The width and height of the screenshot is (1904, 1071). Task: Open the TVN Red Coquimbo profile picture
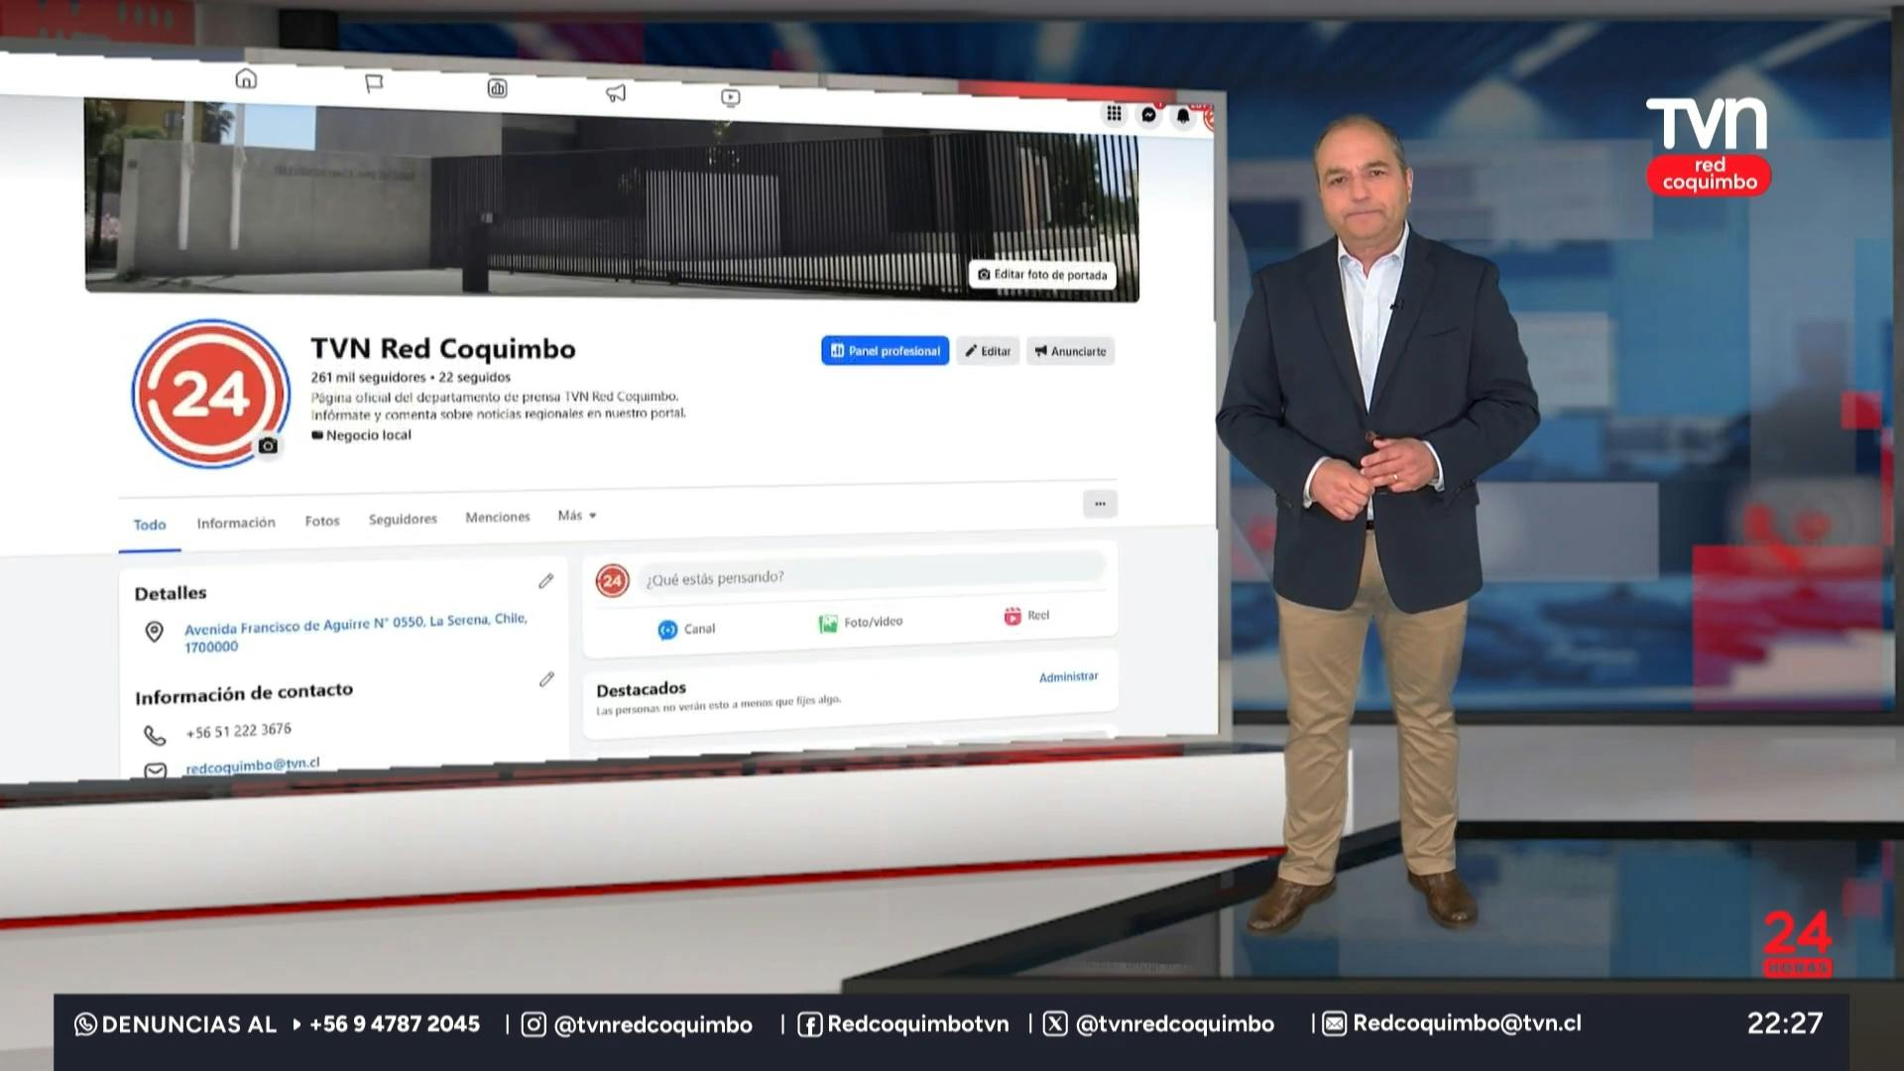click(x=210, y=394)
